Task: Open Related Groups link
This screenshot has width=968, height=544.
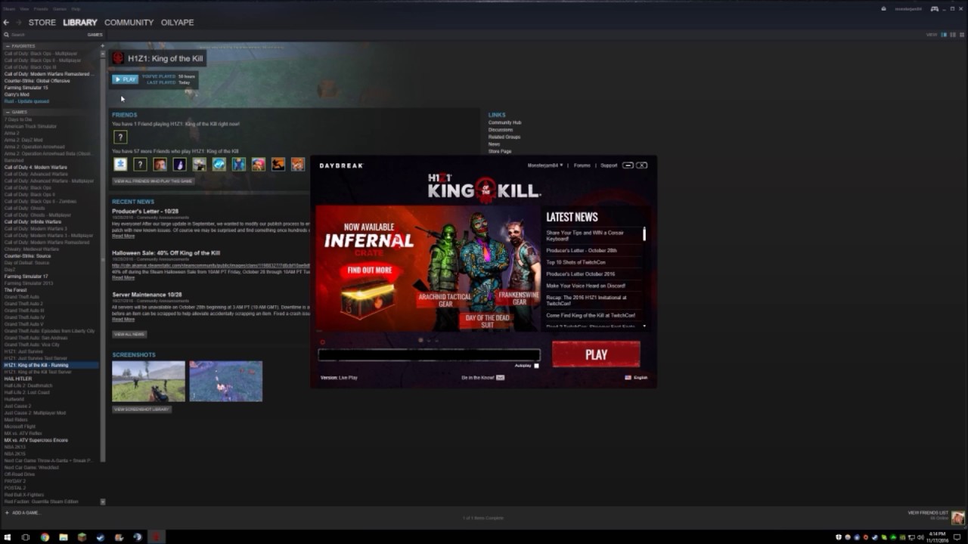Action: 504,137
